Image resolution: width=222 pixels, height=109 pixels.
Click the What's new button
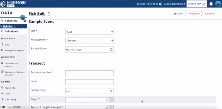tap(197, 4)
